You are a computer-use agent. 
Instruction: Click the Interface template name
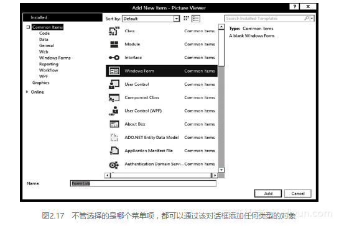coord(133,58)
